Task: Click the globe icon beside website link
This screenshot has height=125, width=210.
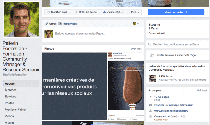Action: (150, 111)
